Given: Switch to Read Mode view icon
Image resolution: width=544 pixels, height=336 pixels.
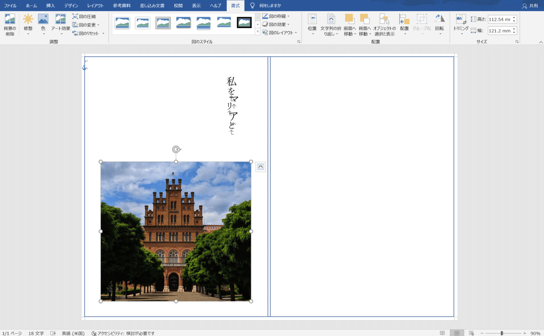Looking at the screenshot, I should [x=442, y=333].
